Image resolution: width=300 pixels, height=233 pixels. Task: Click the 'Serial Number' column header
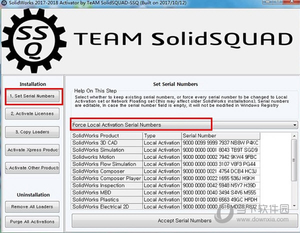(220, 135)
